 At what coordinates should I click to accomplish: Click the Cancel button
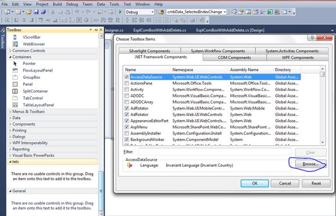point(285,183)
